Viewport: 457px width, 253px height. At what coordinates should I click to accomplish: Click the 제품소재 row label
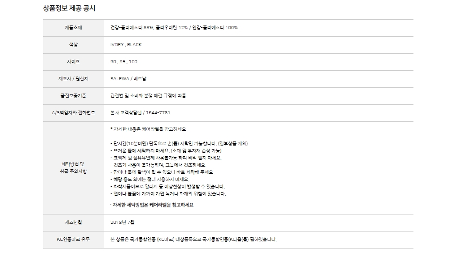[73, 28]
